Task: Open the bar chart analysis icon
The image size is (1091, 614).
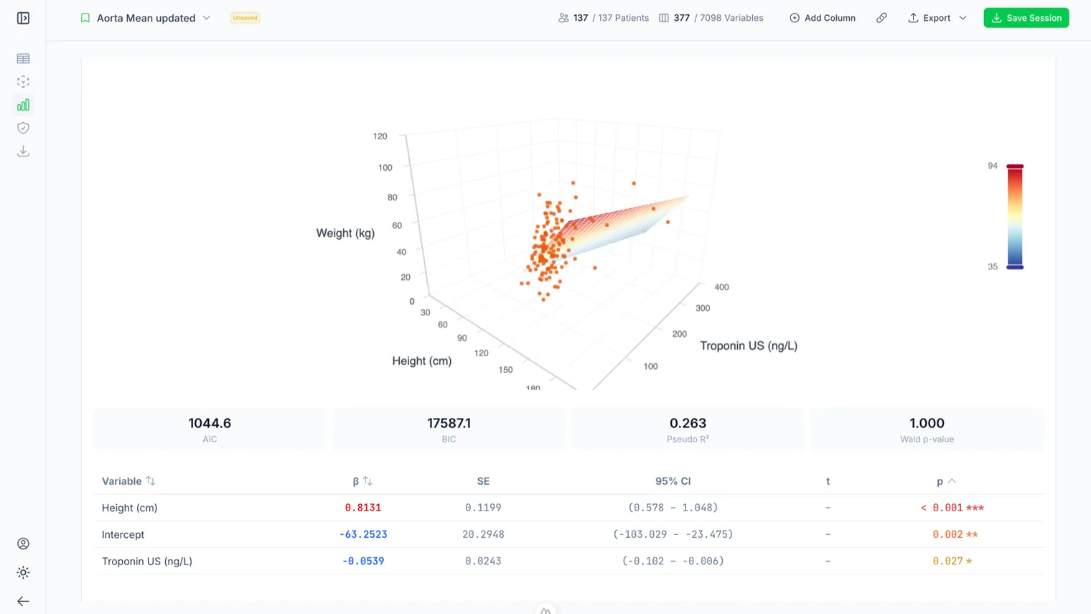Action: tap(23, 105)
